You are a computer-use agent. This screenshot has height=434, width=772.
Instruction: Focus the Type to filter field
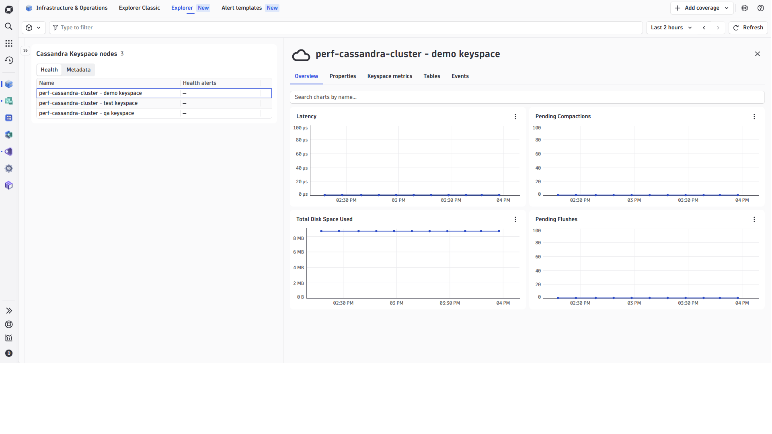(346, 28)
